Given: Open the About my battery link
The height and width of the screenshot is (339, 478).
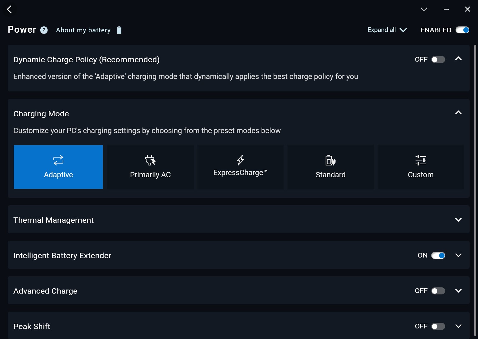Looking at the screenshot, I should pos(83,30).
